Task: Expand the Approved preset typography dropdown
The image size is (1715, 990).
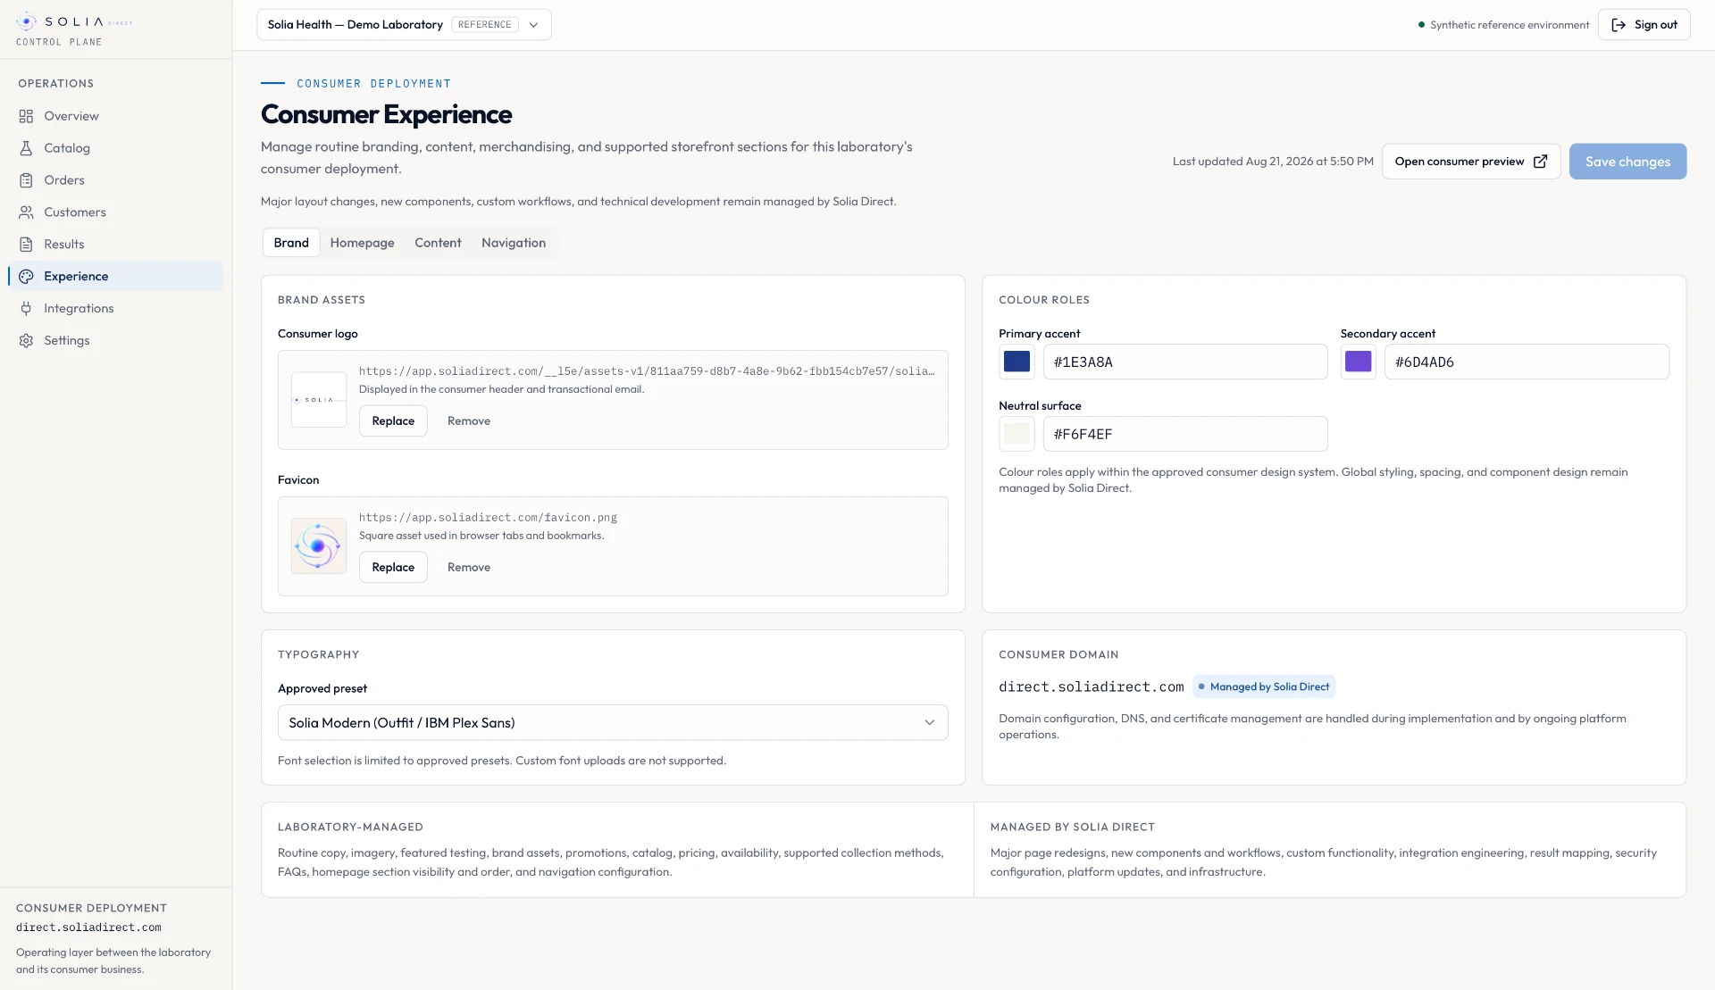Action: pos(613,723)
